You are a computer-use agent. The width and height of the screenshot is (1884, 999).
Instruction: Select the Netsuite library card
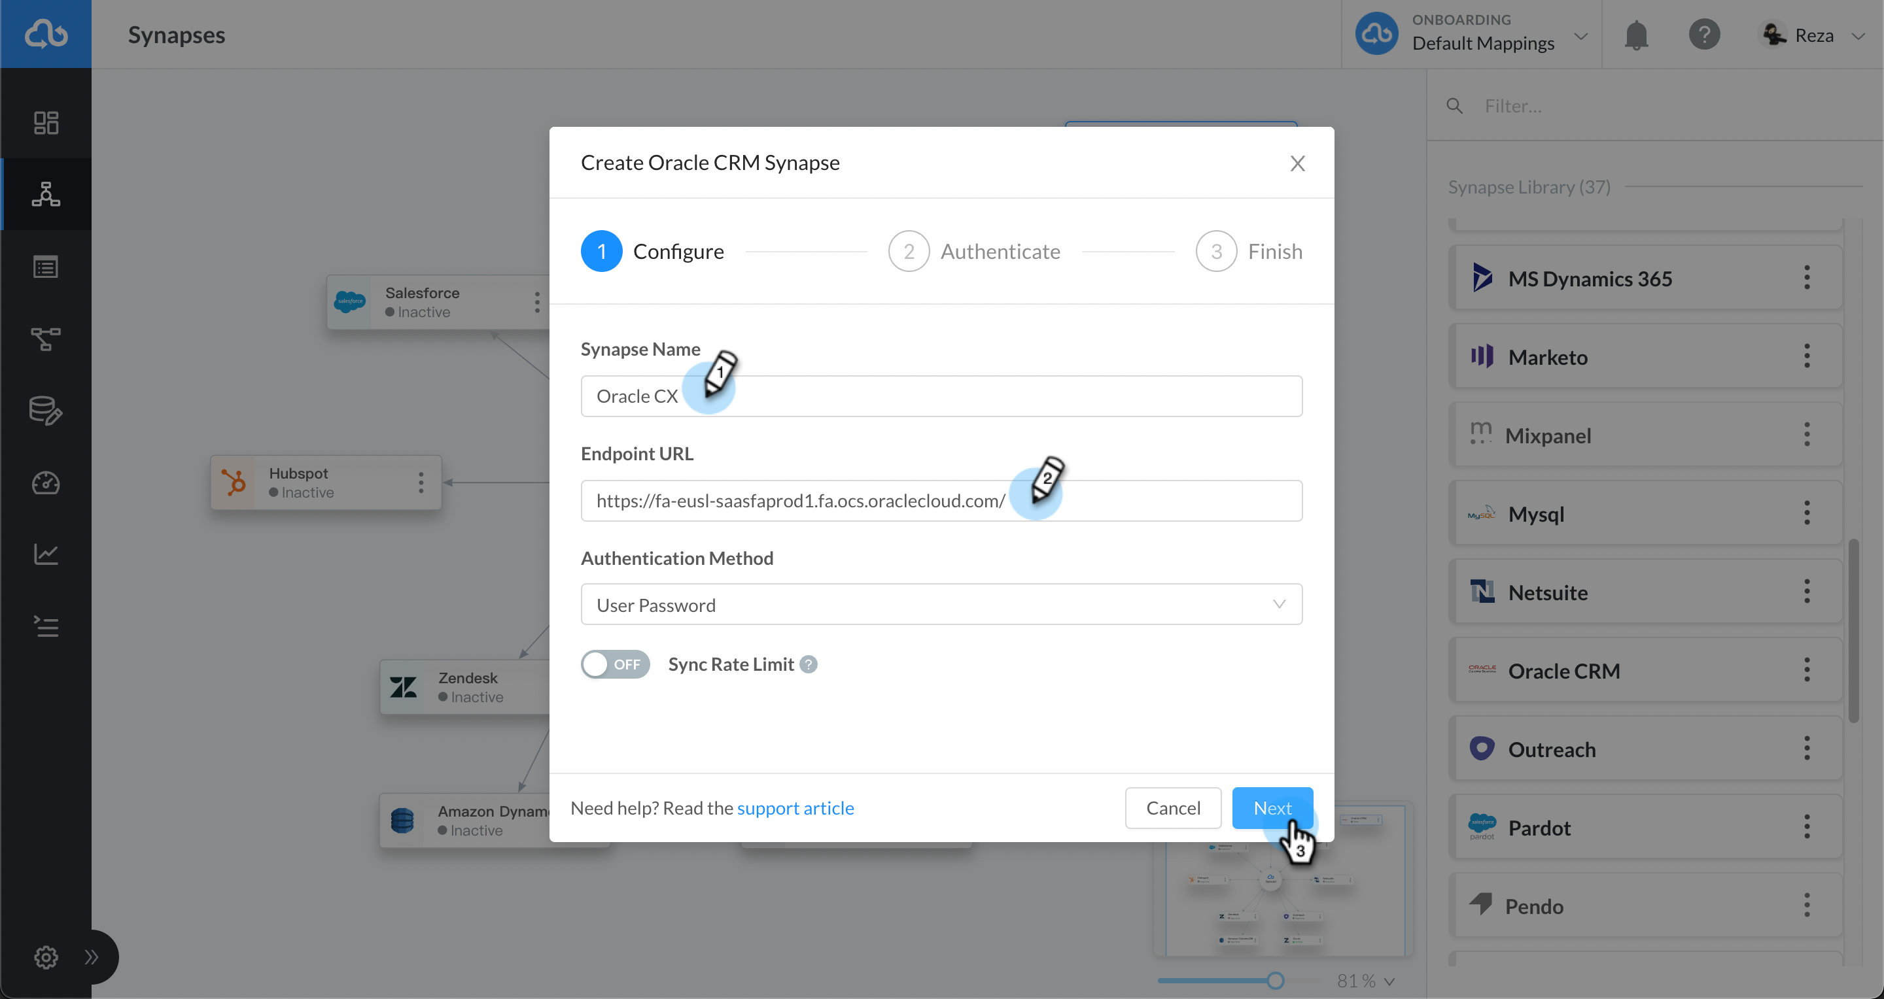(1646, 591)
